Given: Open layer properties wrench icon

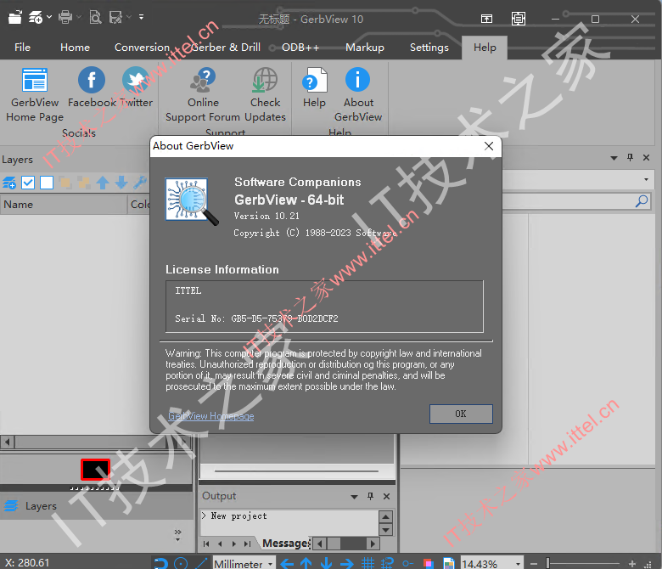Looking at the screenshot, I should click(x=140, y=183).
